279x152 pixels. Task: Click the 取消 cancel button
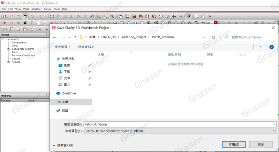[261, 145]
